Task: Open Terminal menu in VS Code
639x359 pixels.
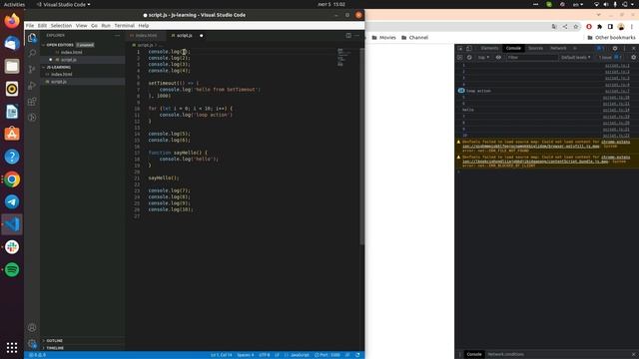Action: [124, 25]
